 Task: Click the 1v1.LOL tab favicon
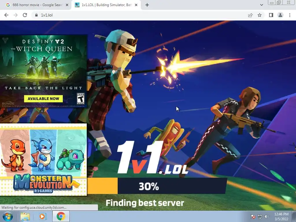77,5
